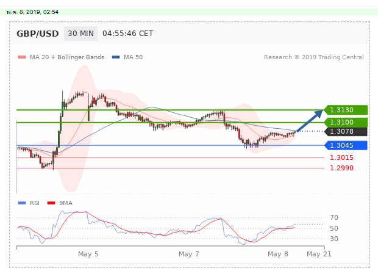Viewport: 378px width, 271px height.
Task: Click the Research © 2019 Trading Central credit
Action: pyautogui.click(x=314, y=57)
